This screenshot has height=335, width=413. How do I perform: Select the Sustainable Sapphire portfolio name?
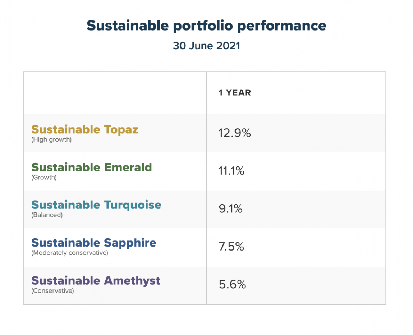point(93,243)
